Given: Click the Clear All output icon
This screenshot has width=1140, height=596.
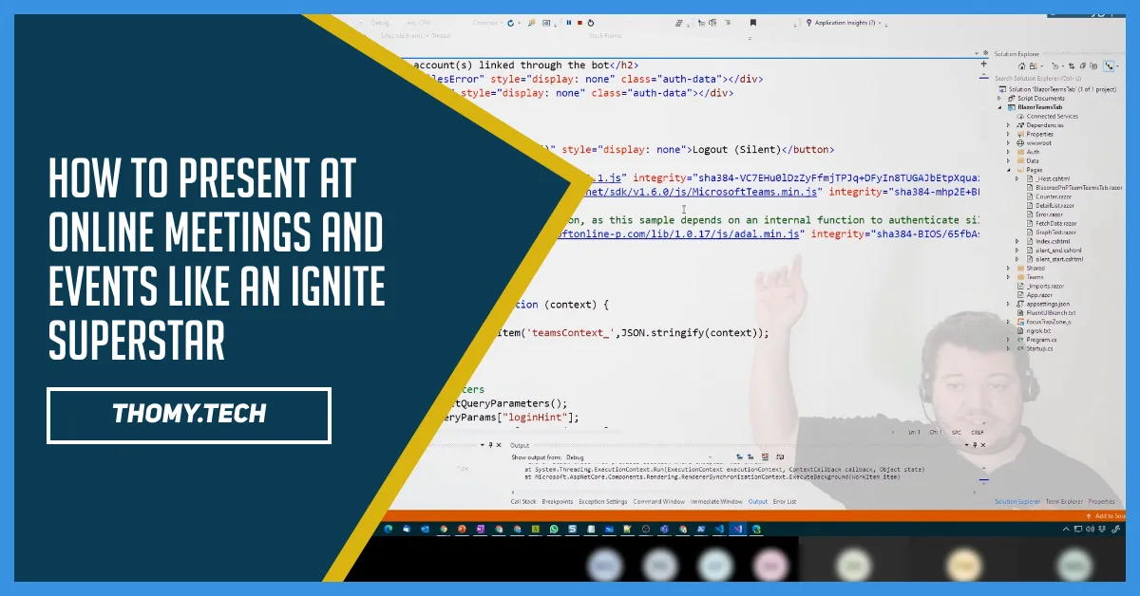Looking at the screenshot, I should coord(765,456).
